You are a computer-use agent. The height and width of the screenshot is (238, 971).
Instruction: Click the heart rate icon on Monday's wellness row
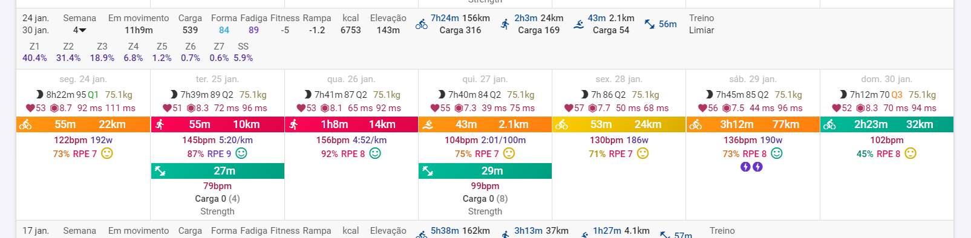(30, 108)
